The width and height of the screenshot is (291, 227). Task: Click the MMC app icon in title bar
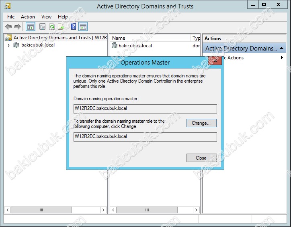pos(7,6)
